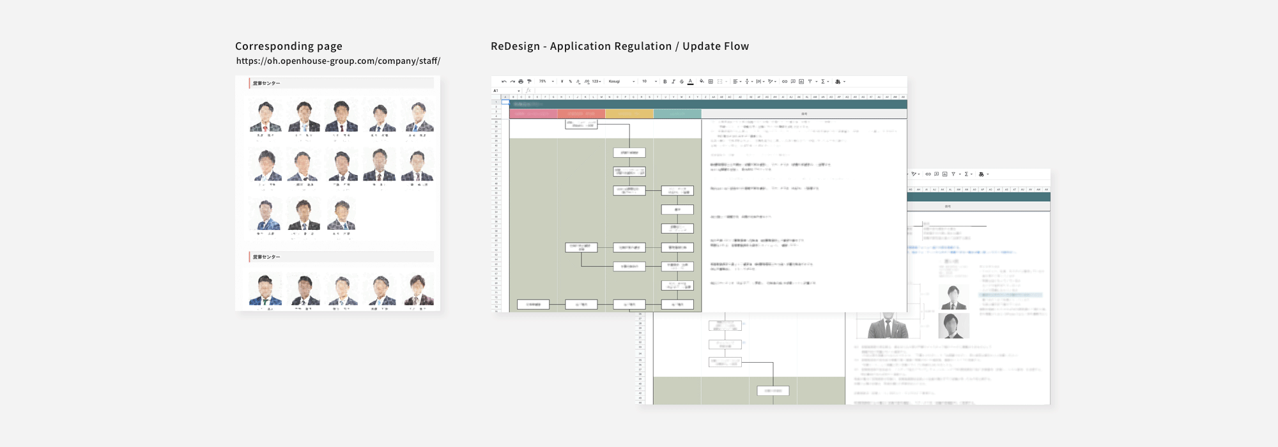The width and height of the screenshot is (1278, 447).
Task: Select the Paint format roller tool
Action: (x=529, y=82)
